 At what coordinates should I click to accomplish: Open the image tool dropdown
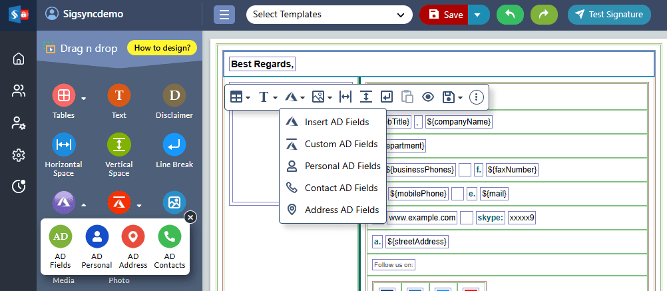322,97
